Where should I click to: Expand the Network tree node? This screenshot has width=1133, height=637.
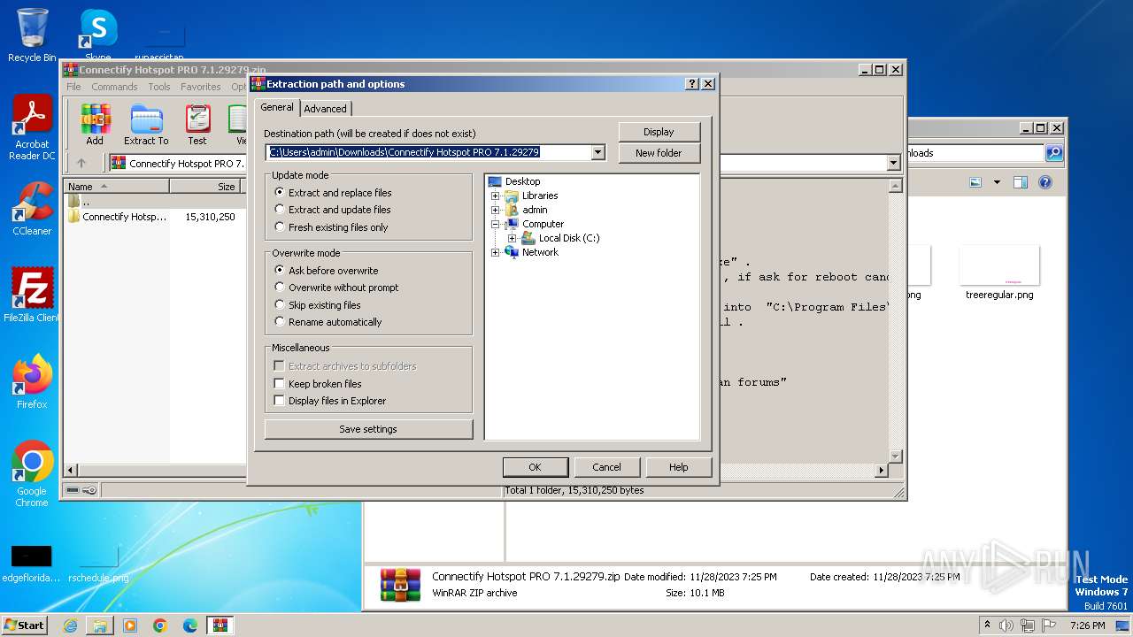pyautogui.click(x=496, y=252)
